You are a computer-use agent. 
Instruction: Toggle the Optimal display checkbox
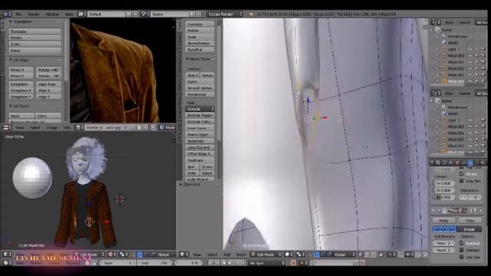pyautogui.click(x=462, y=250)
